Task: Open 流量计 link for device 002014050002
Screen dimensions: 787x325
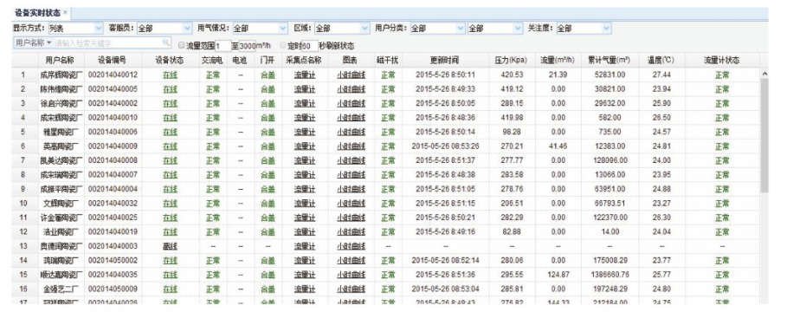Action: tap(305, 261)
